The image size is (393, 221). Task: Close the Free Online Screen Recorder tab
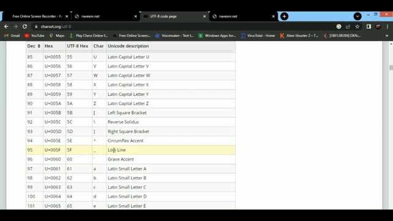[67, 17]
